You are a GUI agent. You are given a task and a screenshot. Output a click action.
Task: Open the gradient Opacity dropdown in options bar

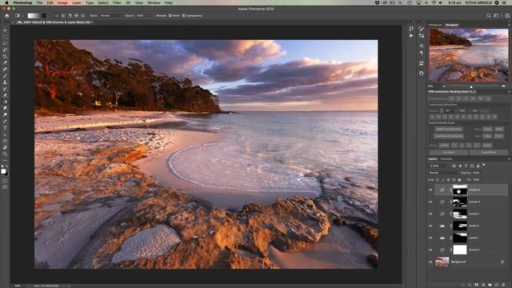click(146, 16)
